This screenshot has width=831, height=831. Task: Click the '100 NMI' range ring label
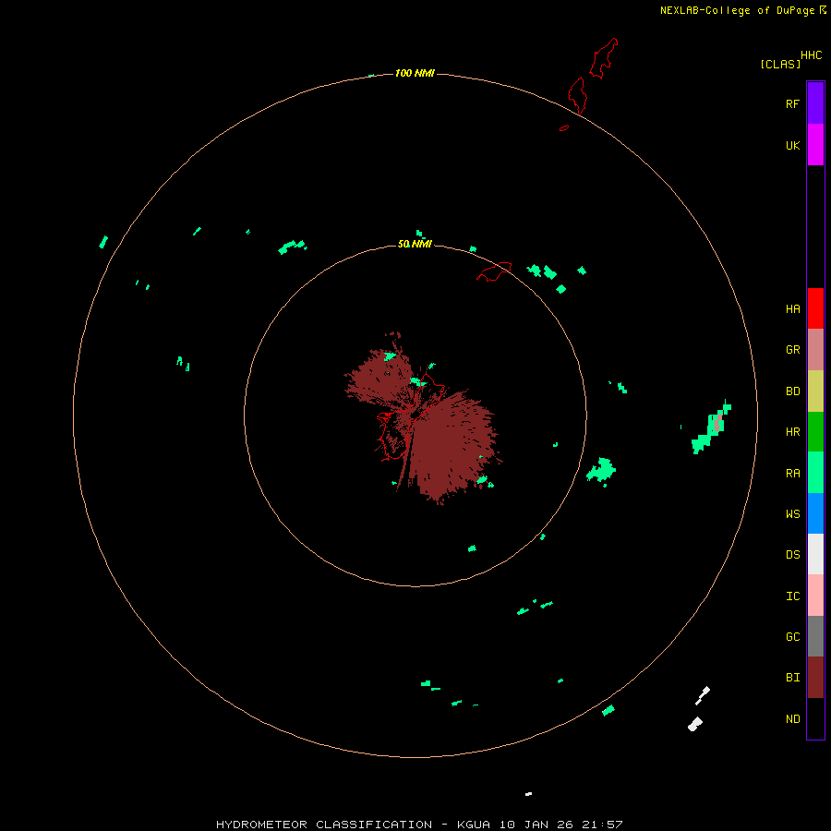point(415,73)
